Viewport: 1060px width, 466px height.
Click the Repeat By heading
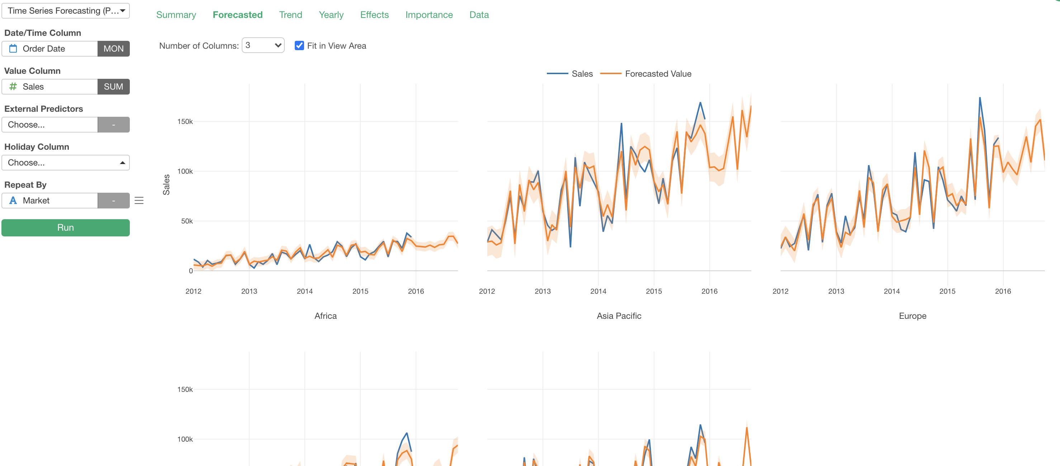coord(25,185)
